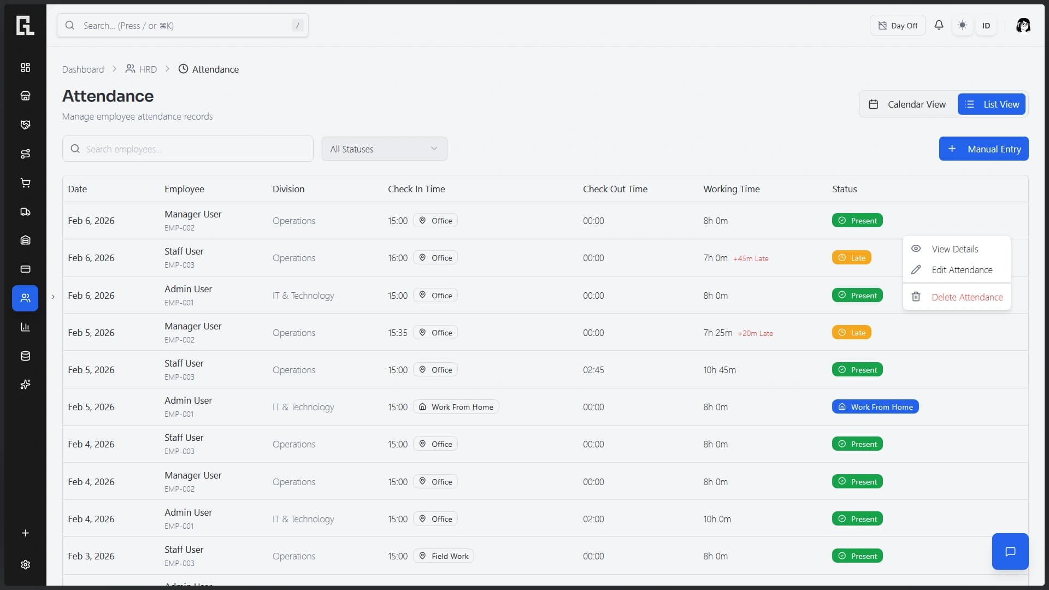Click the Late badge for Staff User Feb 6
The width and height of the screenshot is (1049, 590).
tap(851, 258)
